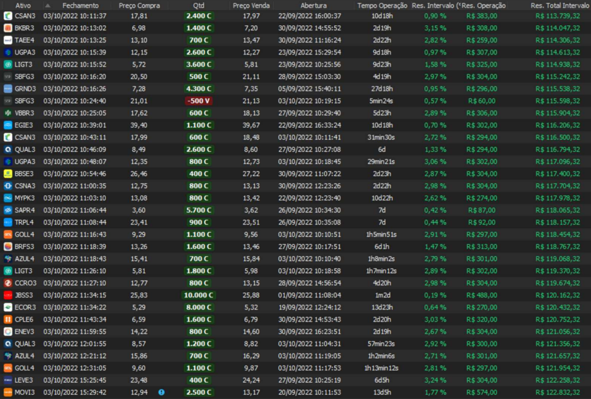Sort the table by Ativo column

click(x=23, y=5)
